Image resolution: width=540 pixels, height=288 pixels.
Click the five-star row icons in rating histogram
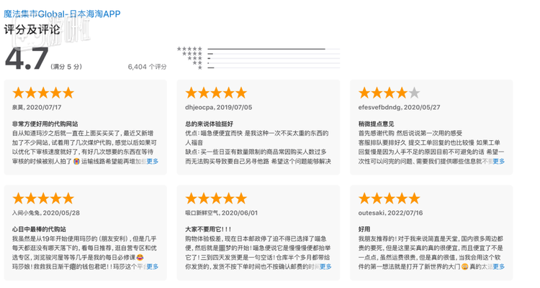[190, 48]
